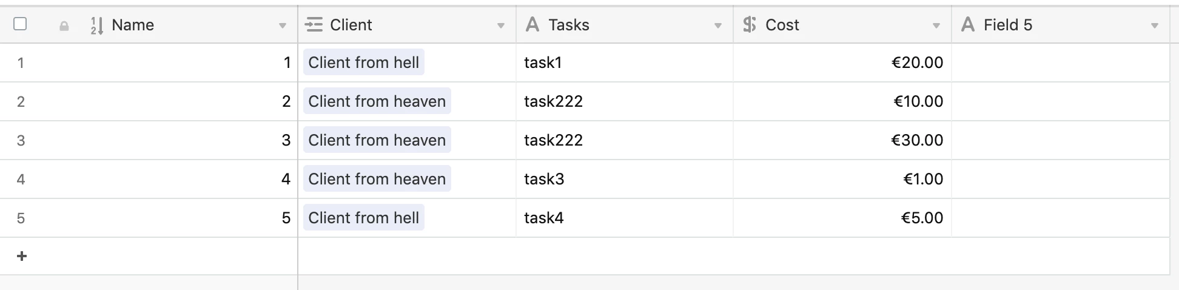
Task: Select row number 4
Action: [x=21, y=179]
